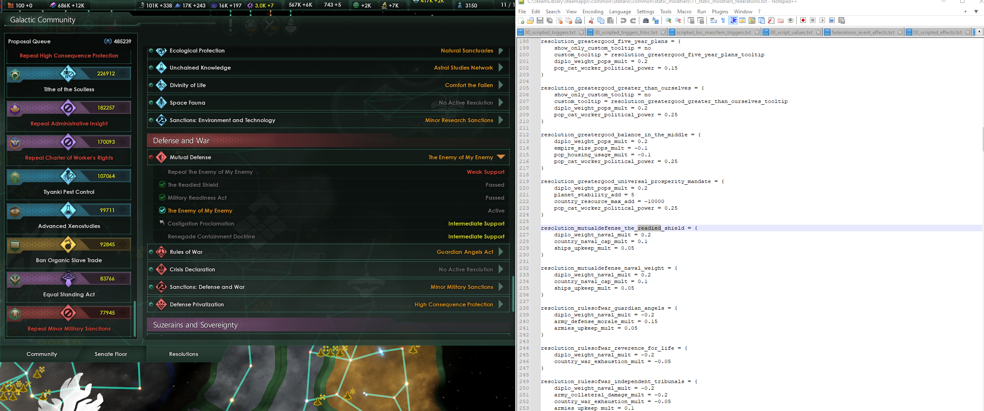984x411 pixels.
Task: Collapse Mutual Defense with its down arrow
Action: click(501, 157)
